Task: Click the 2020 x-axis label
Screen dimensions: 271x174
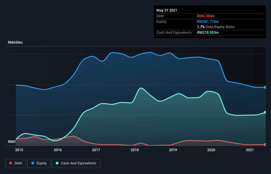Action: coord(211,150)
